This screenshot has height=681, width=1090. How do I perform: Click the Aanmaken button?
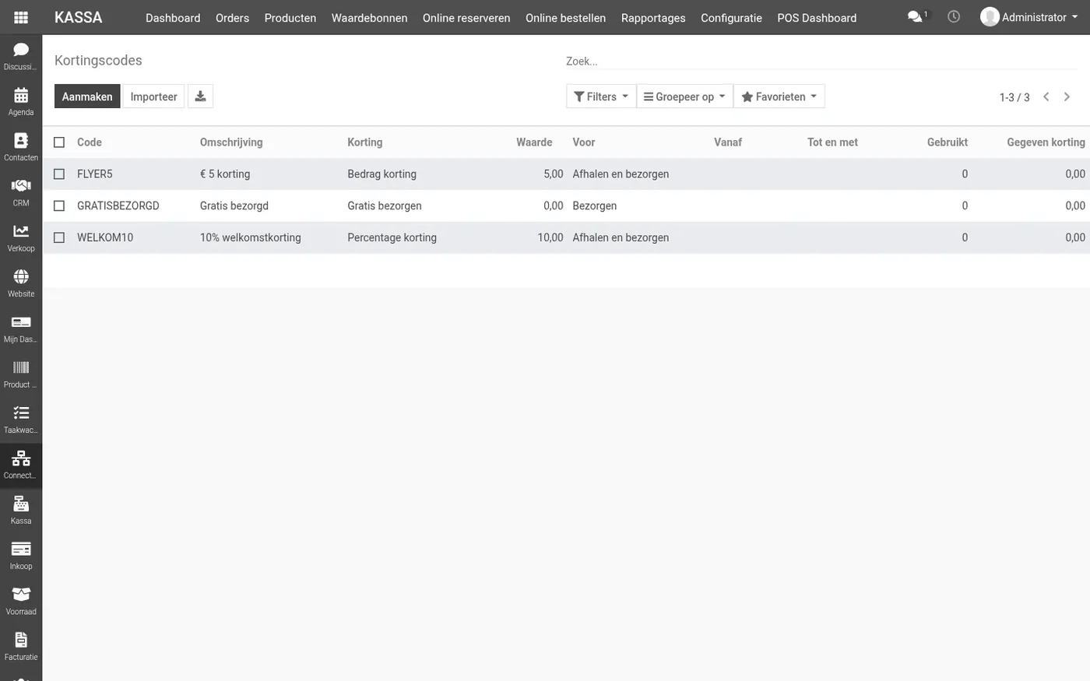(87, 97)
